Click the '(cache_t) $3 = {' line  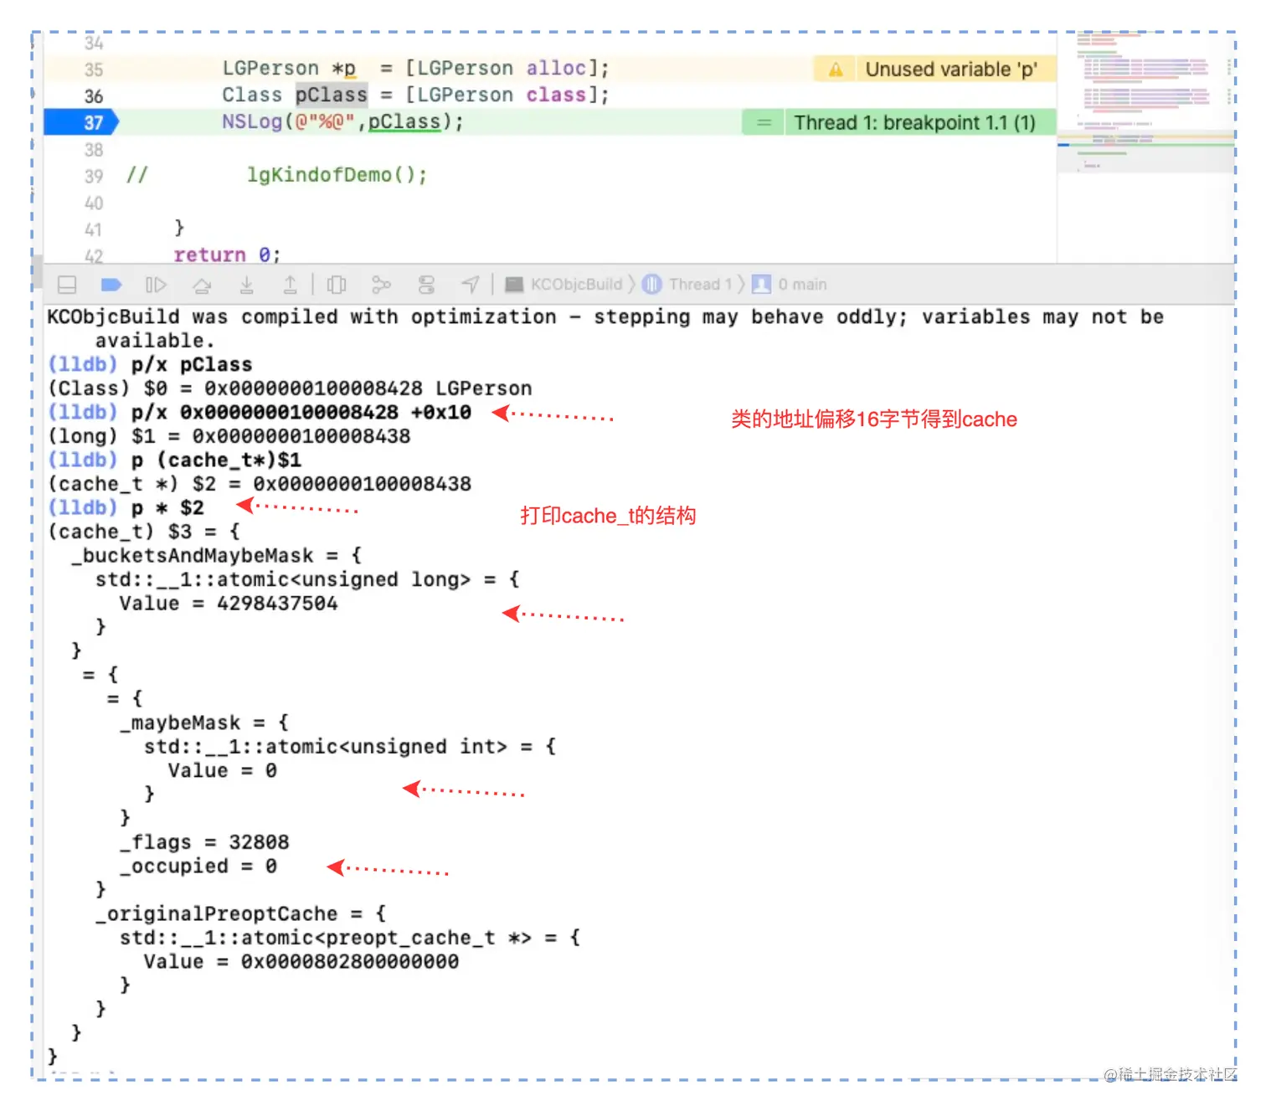(x=144, y=532)
